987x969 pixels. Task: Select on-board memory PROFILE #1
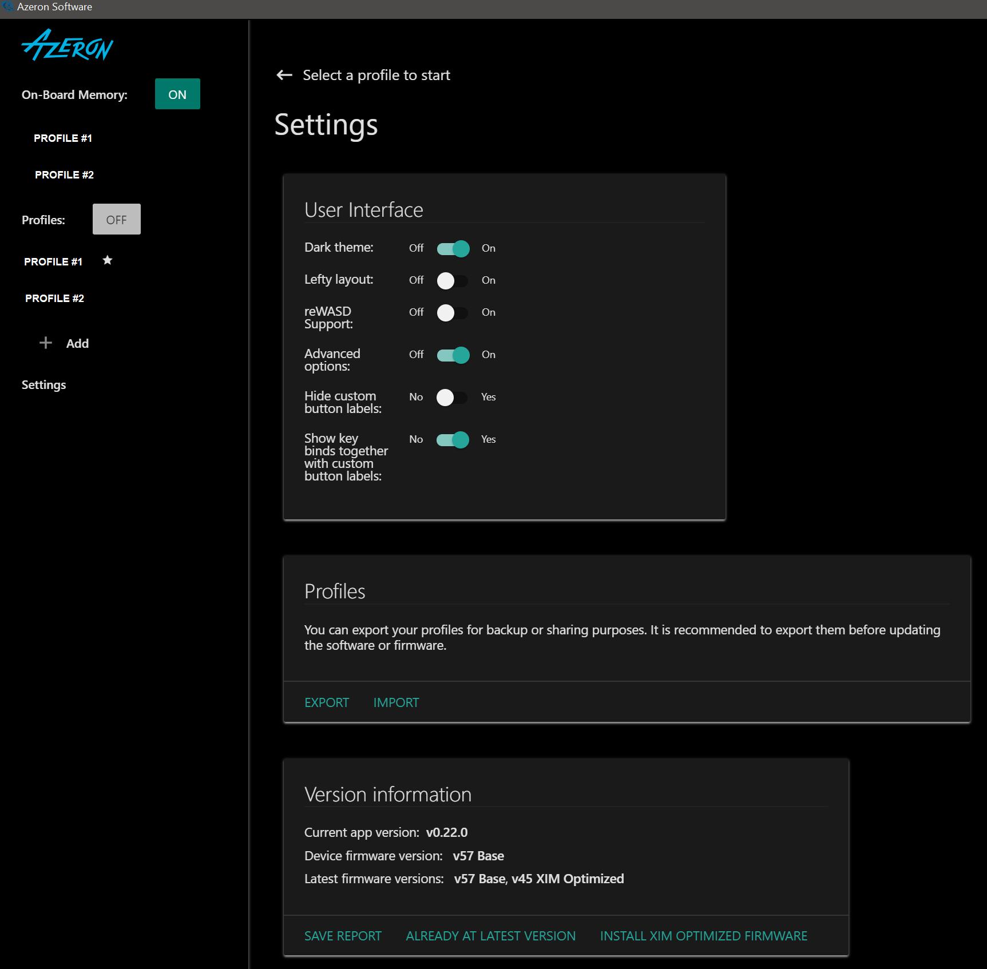pyautogui.click(x=63, y=138)
